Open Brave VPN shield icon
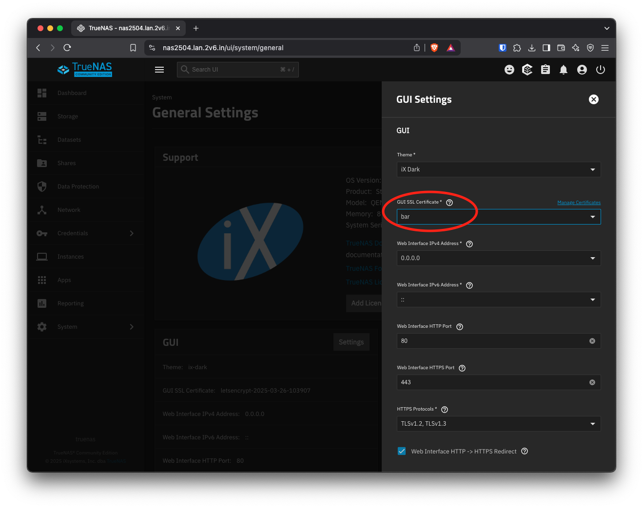 coord(590,48)
